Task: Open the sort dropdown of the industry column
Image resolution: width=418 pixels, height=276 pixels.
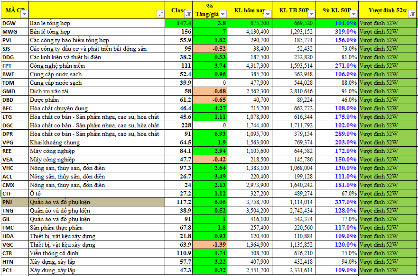Action: 160,14
